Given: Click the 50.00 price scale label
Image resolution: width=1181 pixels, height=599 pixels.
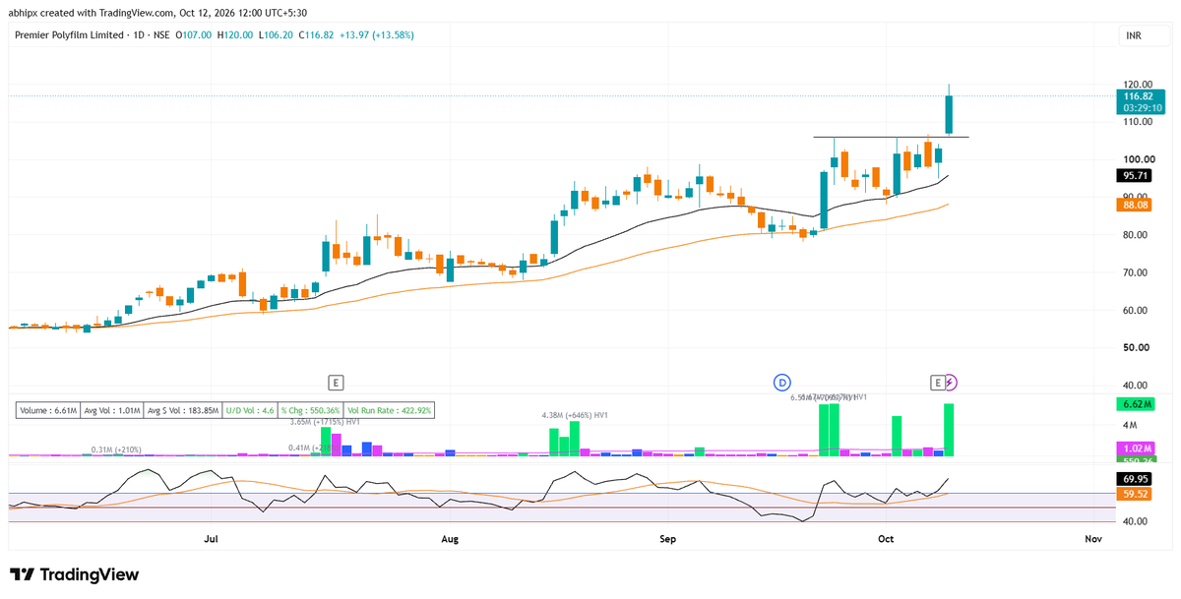Looking at the screenshot, I should tap(1137, 347).
